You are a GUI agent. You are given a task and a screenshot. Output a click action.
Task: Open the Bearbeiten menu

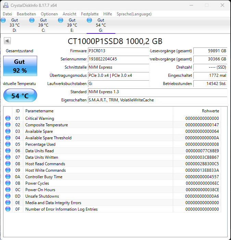[26, 14]
